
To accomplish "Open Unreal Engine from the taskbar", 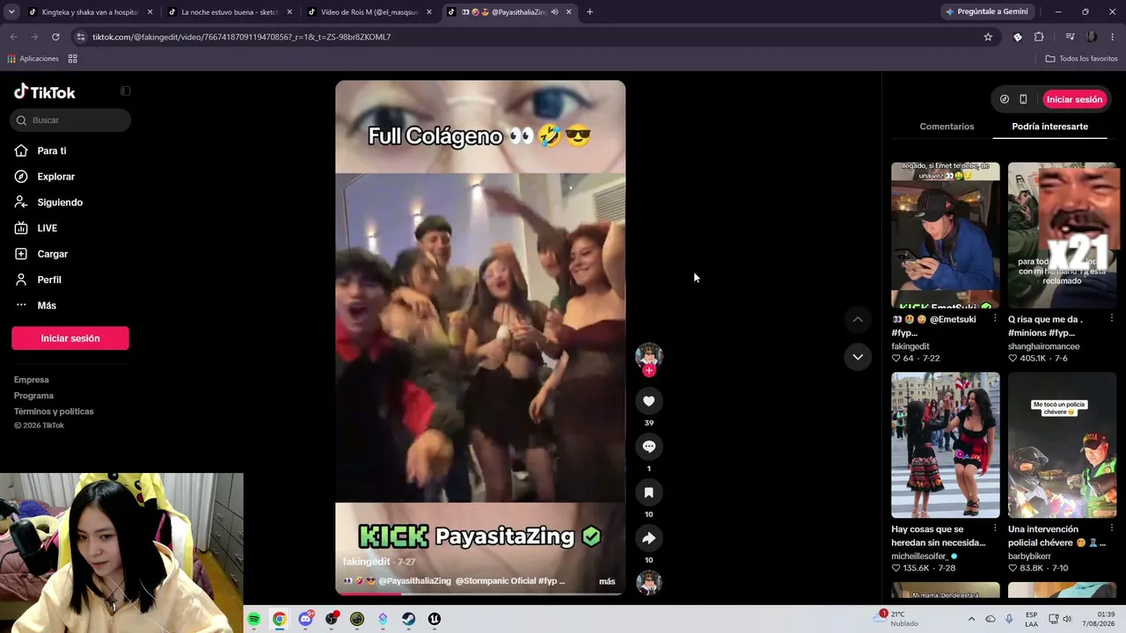I will click(435, 619).
